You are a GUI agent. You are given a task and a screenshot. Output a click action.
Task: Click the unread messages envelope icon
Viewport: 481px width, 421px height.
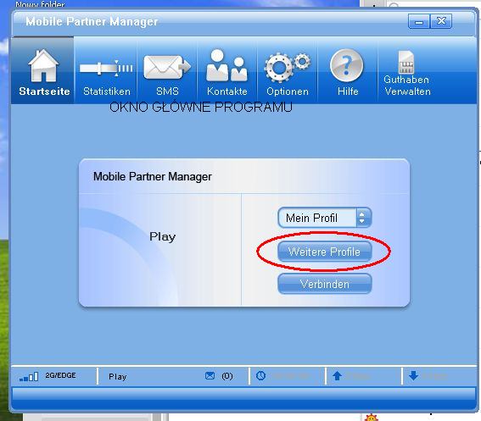(x=210, y=375)
